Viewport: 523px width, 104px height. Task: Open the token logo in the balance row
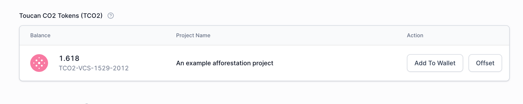click(39, 63)
